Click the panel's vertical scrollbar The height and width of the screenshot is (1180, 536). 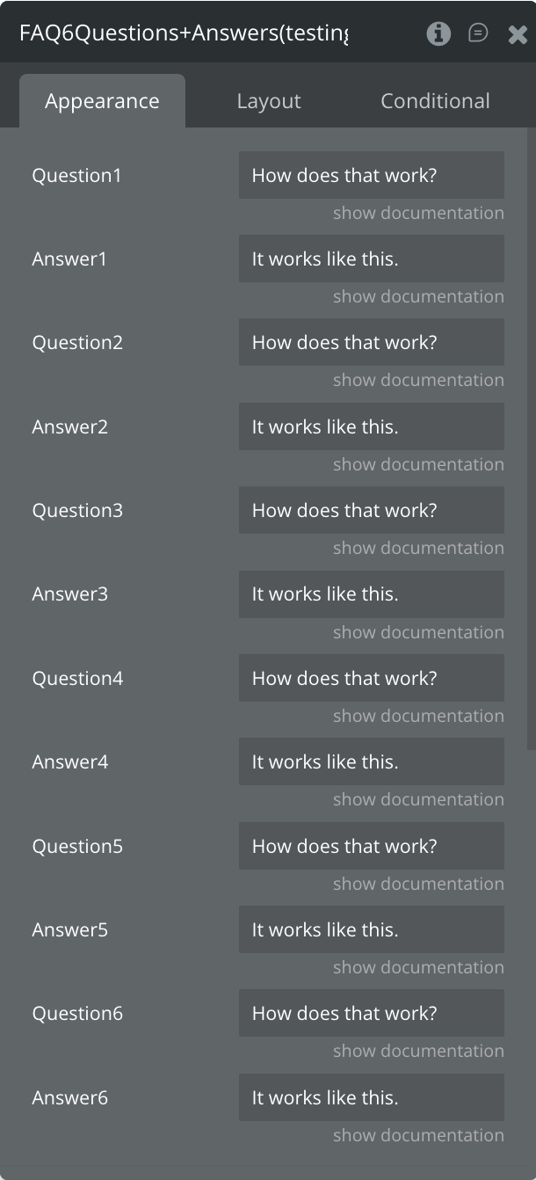coord(531,440)
